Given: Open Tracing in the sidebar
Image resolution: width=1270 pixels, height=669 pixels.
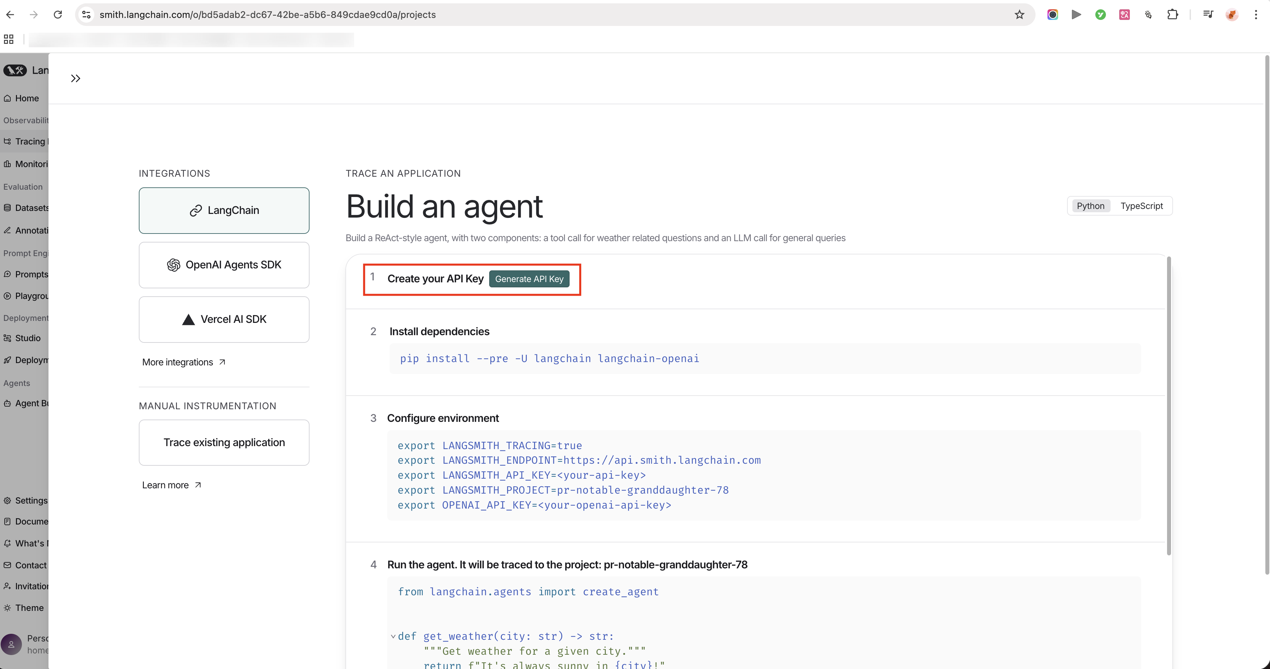Looking at the screenshot, I should coord(24,142).
